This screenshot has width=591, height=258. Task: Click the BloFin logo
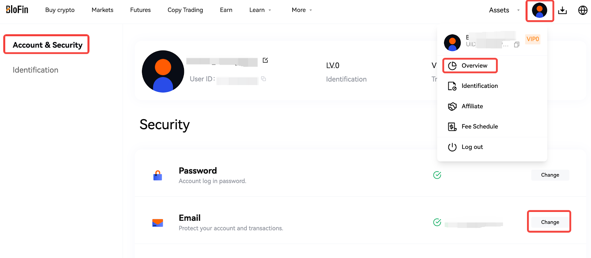17,10
